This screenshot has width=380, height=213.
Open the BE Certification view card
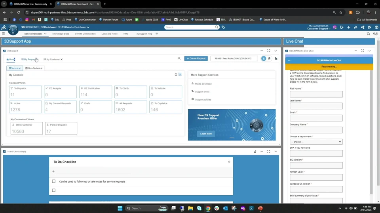95,92
